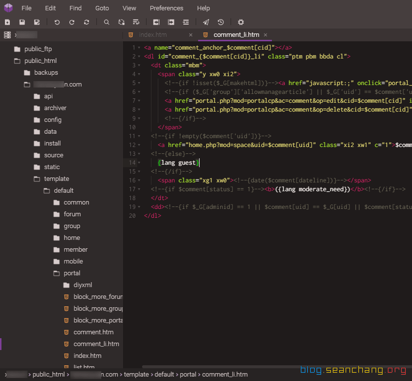Click the Save As toolbar icon
Viewport: 412px width, 381px height.
coord(37,22)
